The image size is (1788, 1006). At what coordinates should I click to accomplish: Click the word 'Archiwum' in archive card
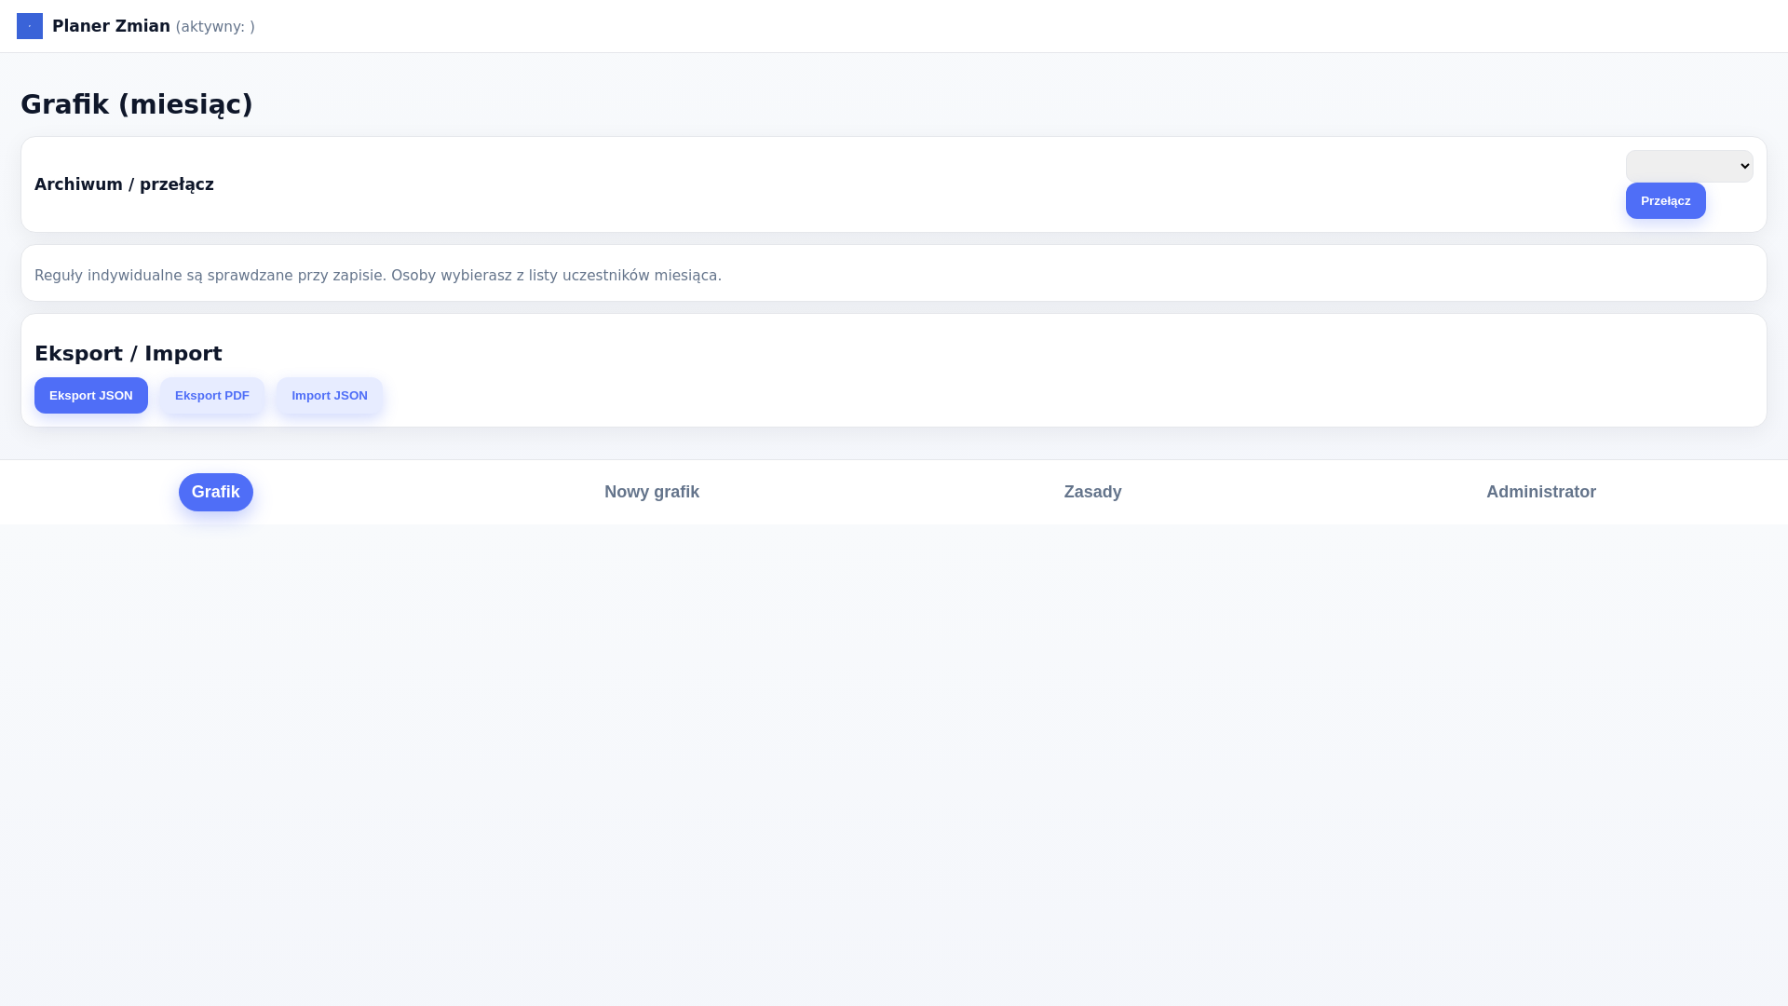pos(78,184)
